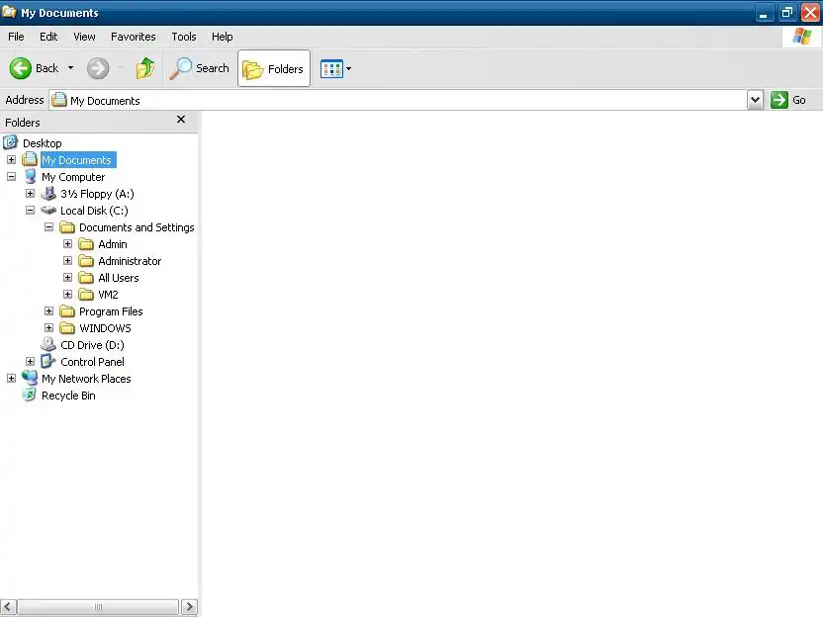Collapse the Documents and Settings node

(x=48, y=227)
